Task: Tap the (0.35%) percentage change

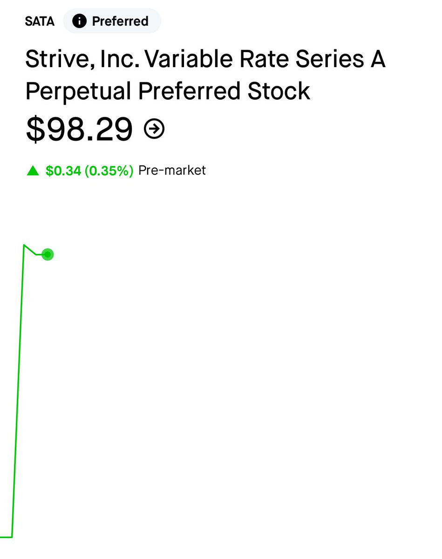Action: [x=109, y=171]
